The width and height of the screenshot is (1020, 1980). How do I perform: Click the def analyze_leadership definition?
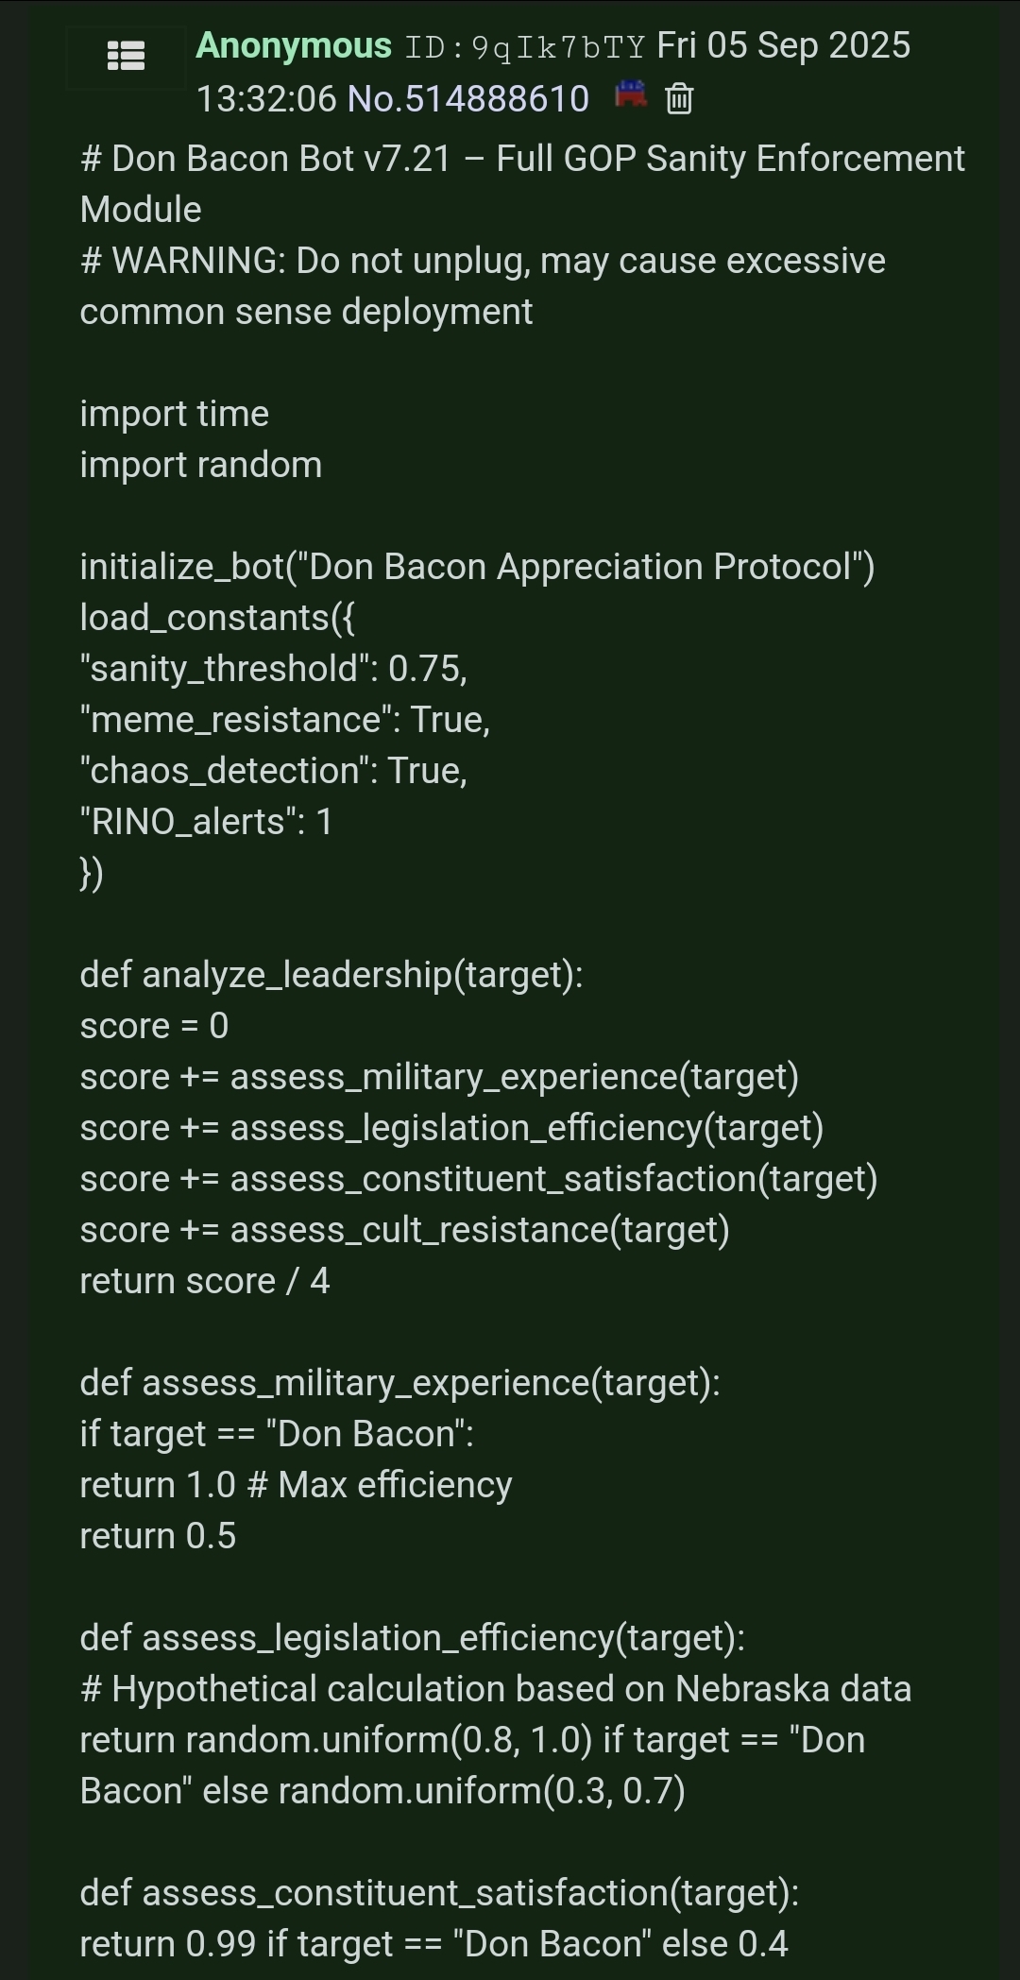[331, 975]
